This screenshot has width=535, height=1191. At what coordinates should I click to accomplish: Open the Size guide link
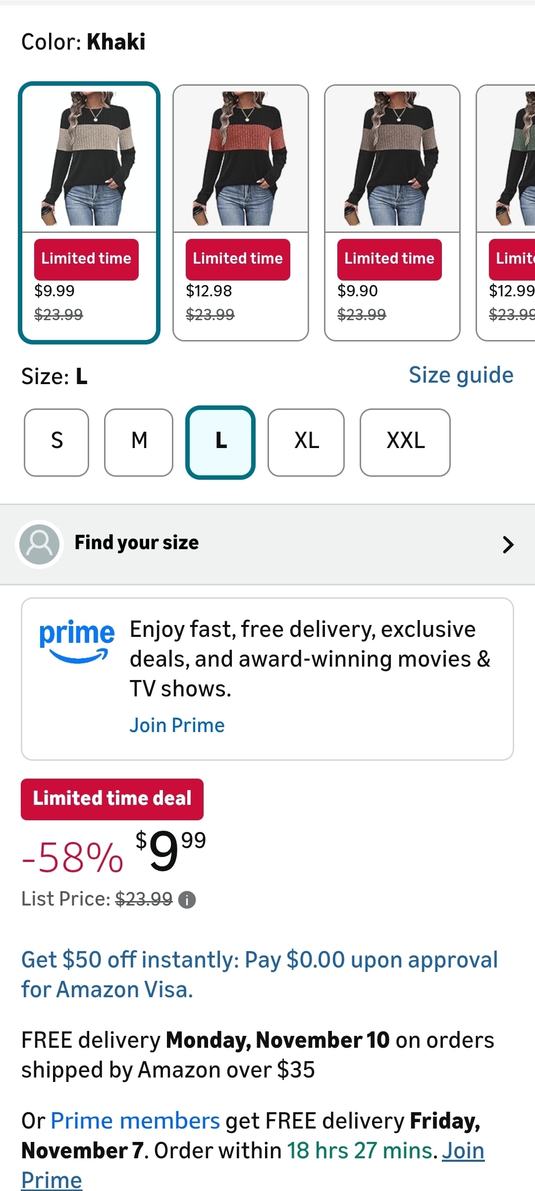[x=461, y=375]
